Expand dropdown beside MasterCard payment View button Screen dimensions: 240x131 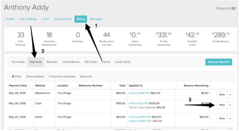[x=230, y=94]
